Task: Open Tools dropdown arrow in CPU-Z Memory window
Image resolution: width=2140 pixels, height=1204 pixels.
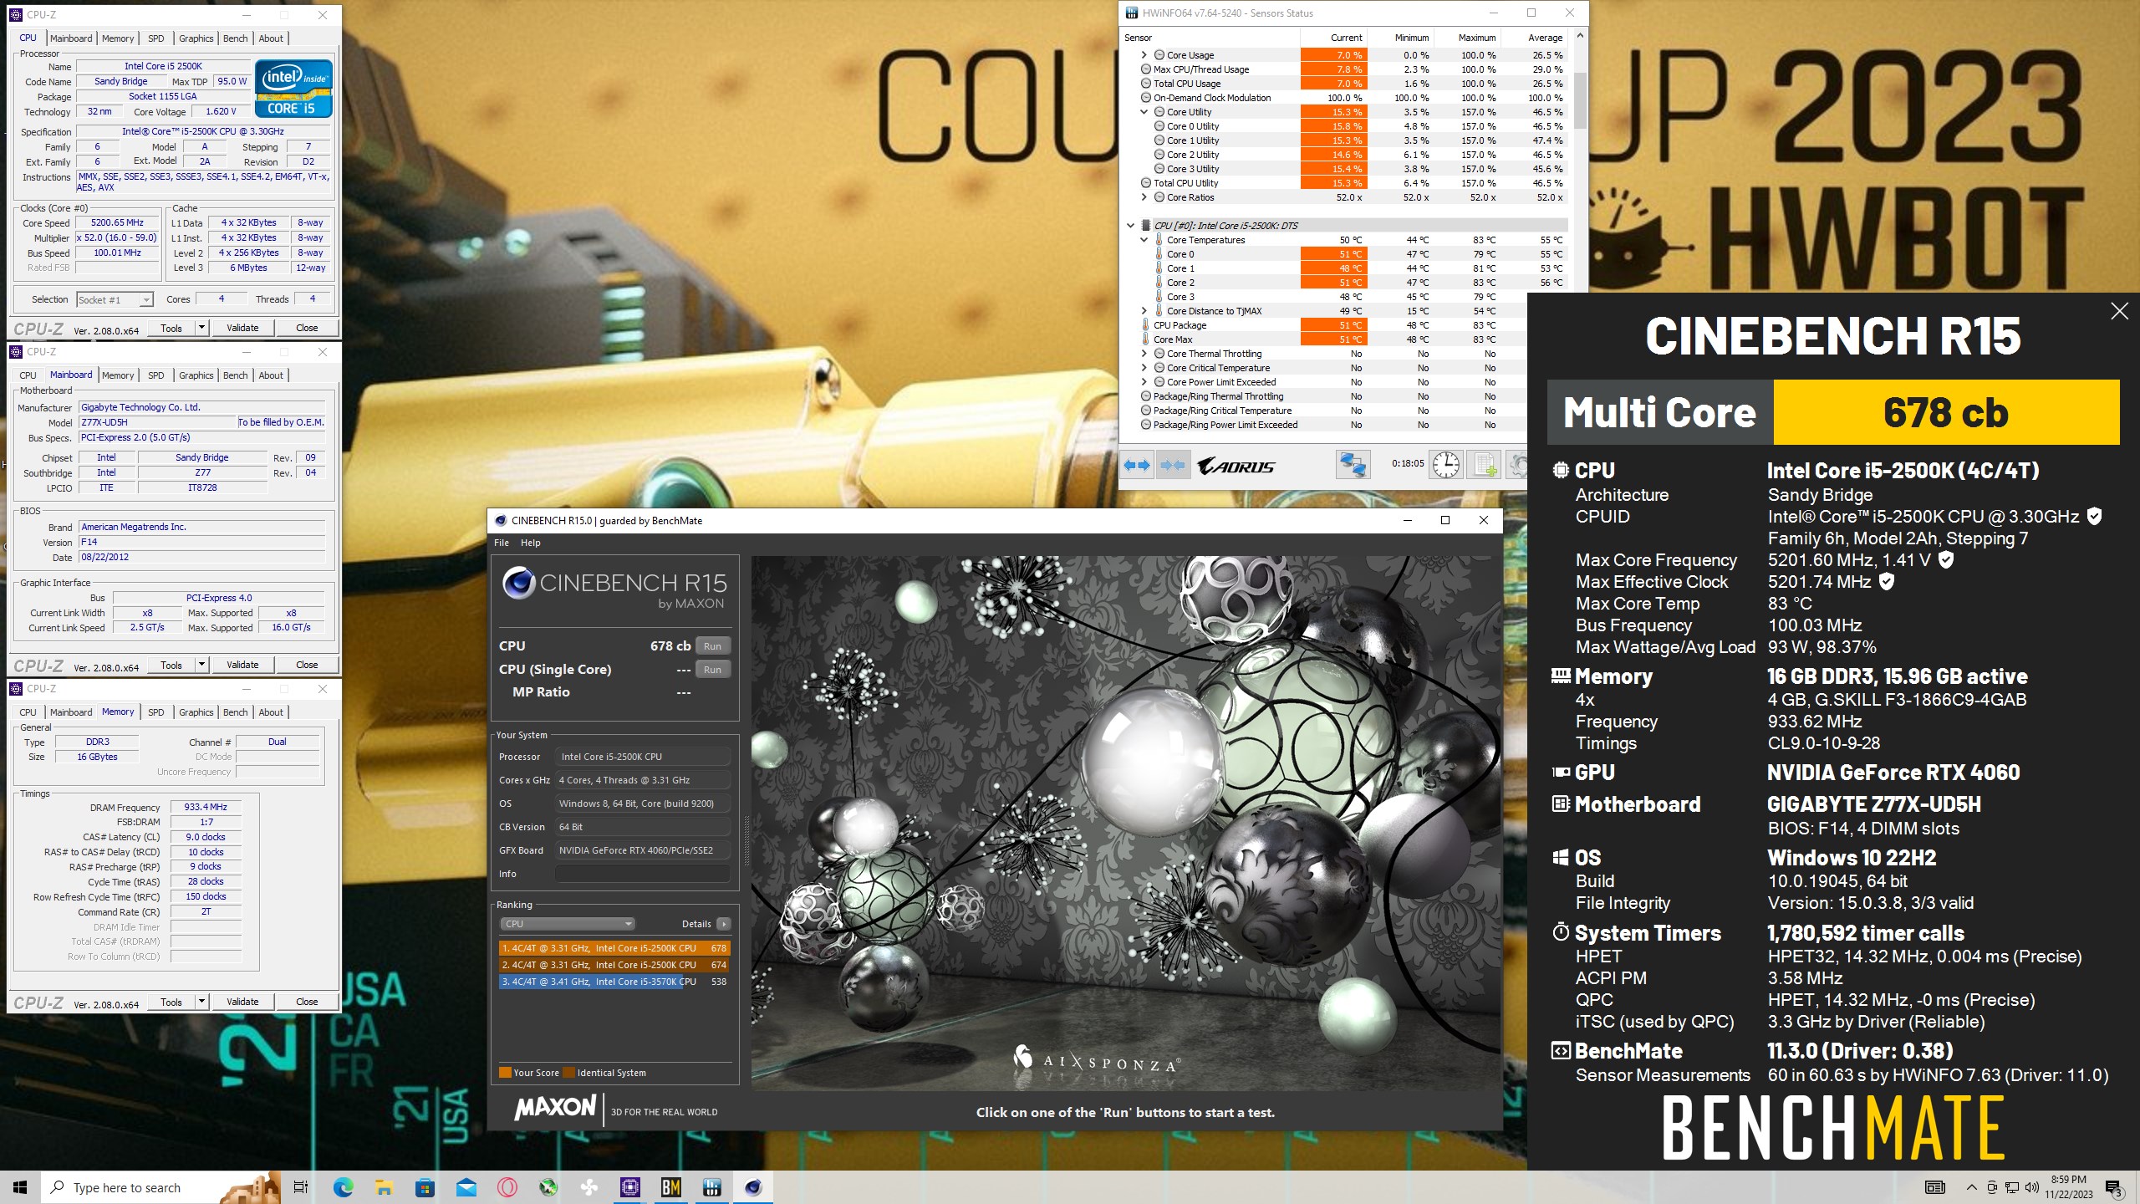Action: (x=201, y=1002)
